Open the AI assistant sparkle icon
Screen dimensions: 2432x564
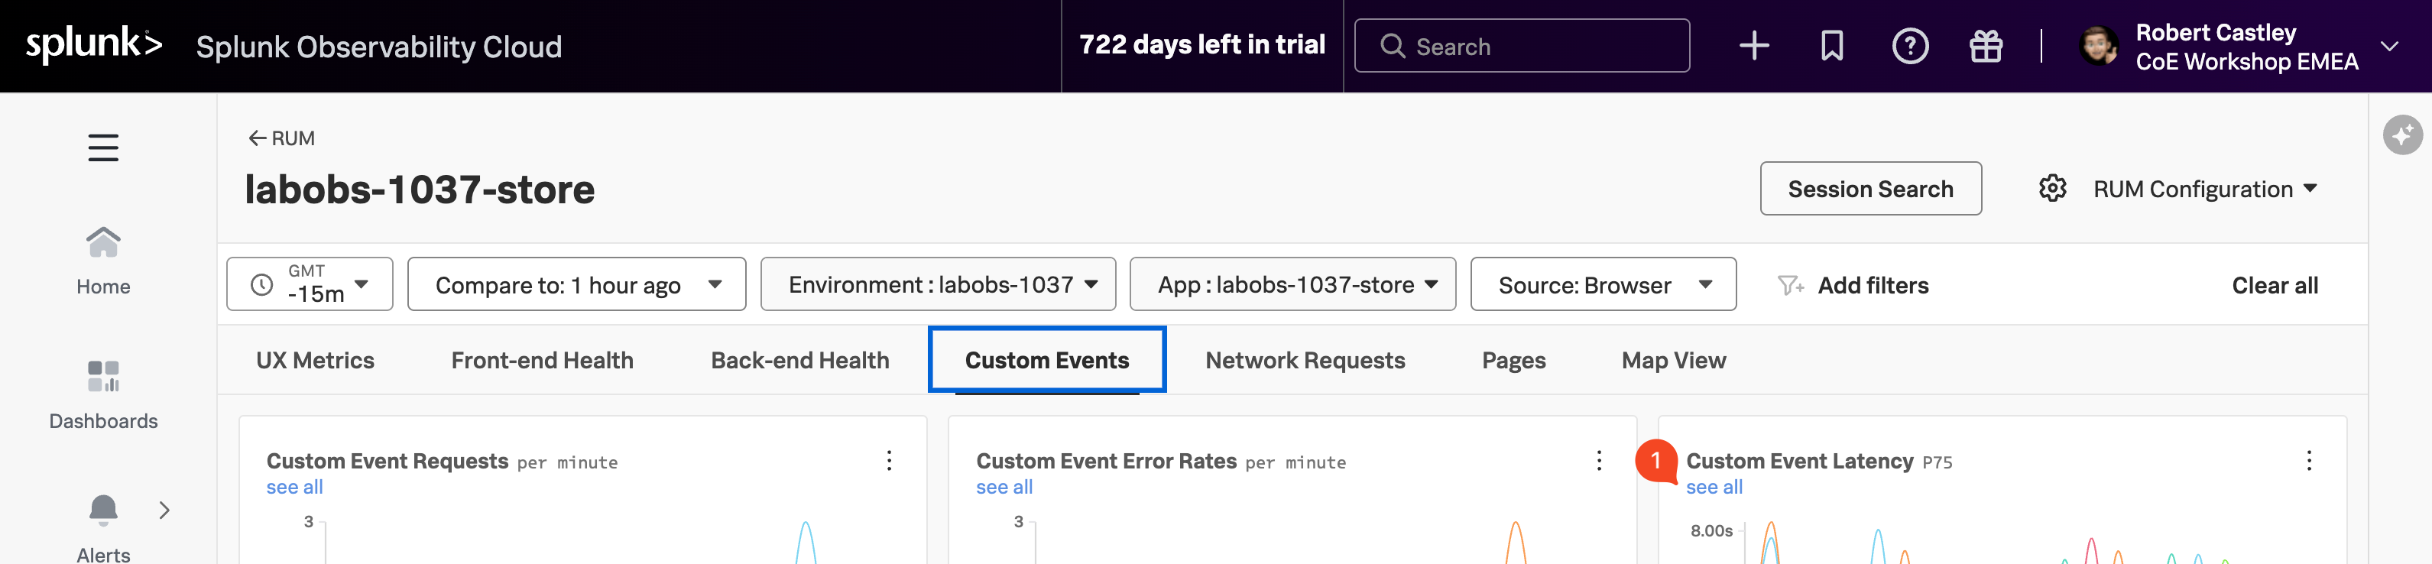2401,135
